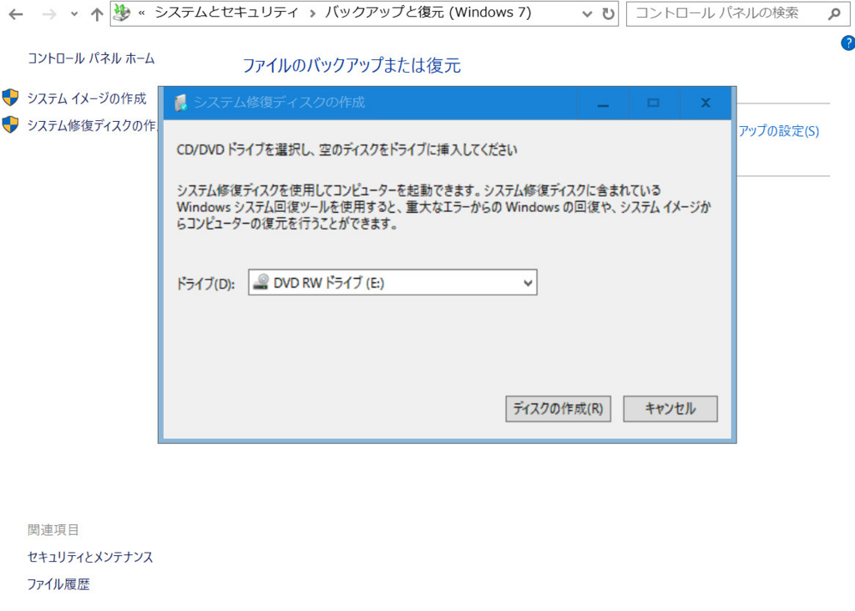Click the 関連項目 heading text
The image size is (855, 611).
[53, 530]
